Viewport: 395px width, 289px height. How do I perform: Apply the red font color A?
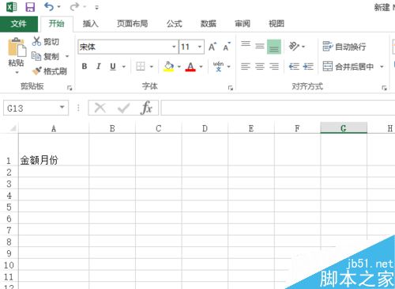coord(190,67)
